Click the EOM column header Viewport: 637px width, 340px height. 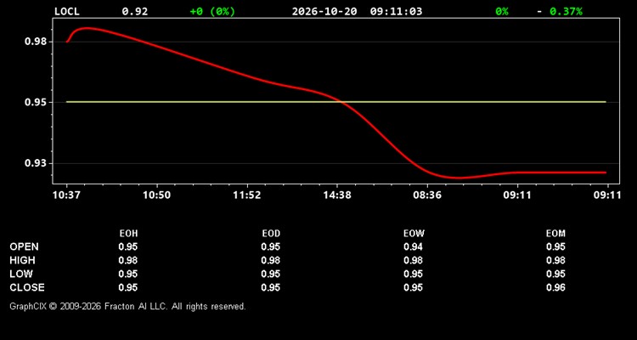pyautogui.click(x=555, y=234)
